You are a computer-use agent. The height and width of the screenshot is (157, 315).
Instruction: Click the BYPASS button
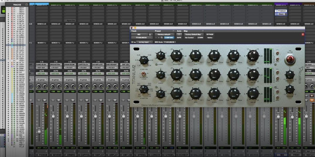(x=210, y=34)
